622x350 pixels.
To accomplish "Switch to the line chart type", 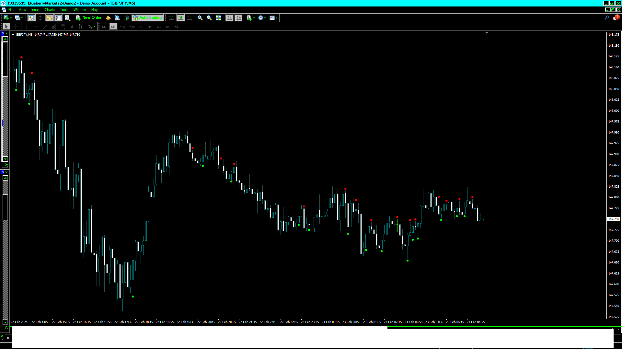I will (190, 18).
